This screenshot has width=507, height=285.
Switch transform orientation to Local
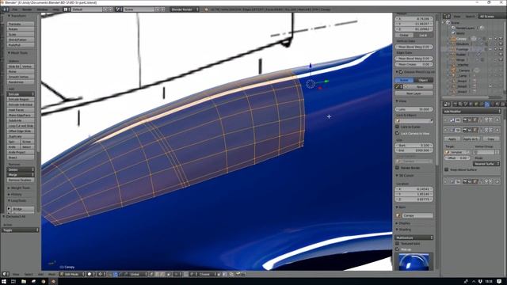[x=423, y=35]
